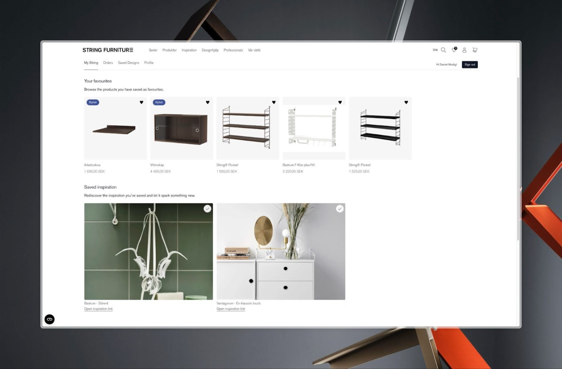Open the shopping cart icon
This screenshot has width=562, height=369.
point(475,50)
